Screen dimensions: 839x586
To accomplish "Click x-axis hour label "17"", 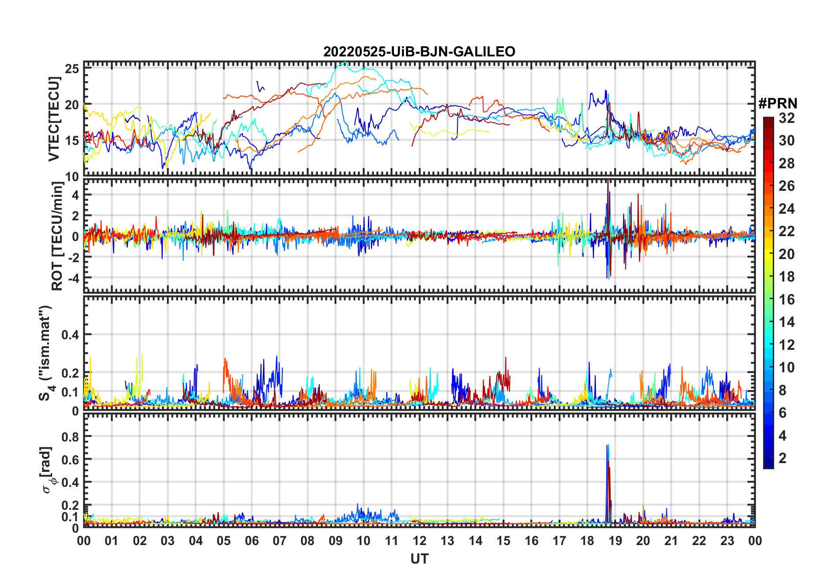I will click(x=559, y=541).
